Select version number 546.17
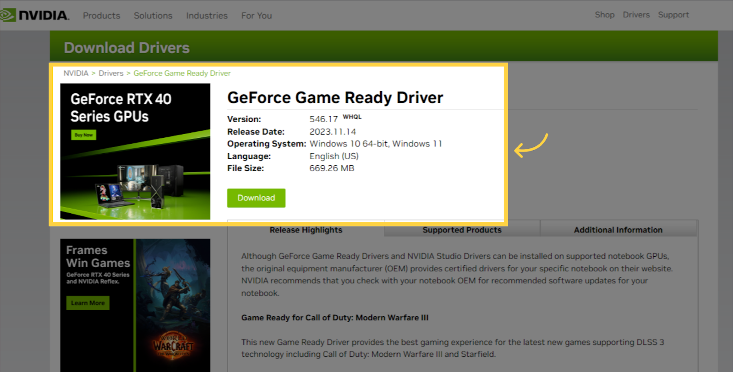This screenshot has width=733, height=372. point(323,119)
